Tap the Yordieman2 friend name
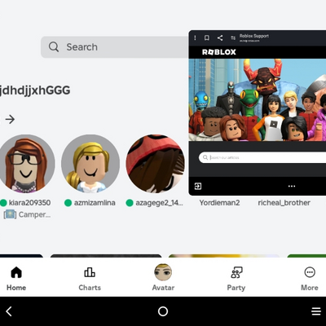This screenshot has height=326, width=326. click(219, 203)
